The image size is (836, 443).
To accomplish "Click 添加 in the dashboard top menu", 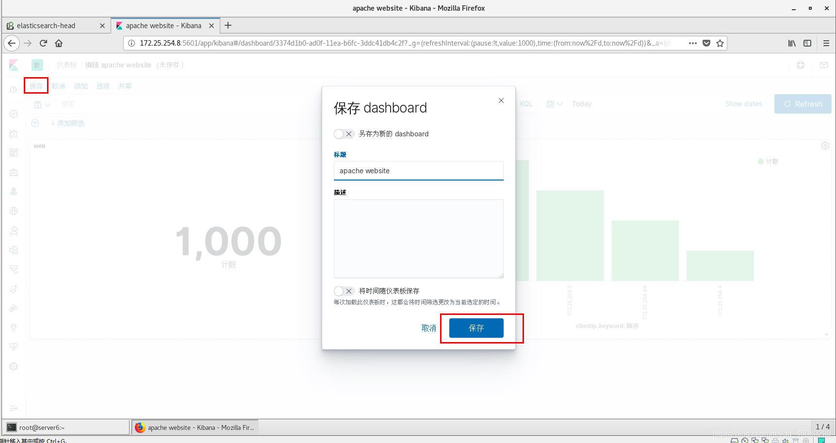I will pyautogui.click(x=81, y=86).
